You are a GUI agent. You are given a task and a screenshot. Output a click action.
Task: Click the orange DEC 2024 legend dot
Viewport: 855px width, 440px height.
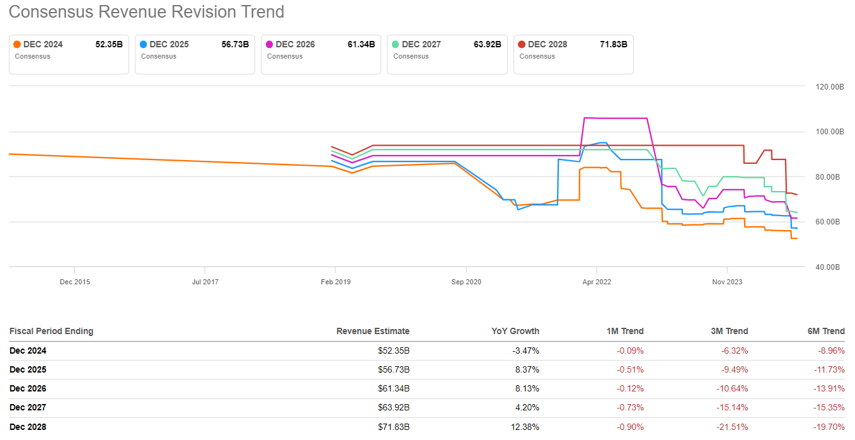pos(17,45)
